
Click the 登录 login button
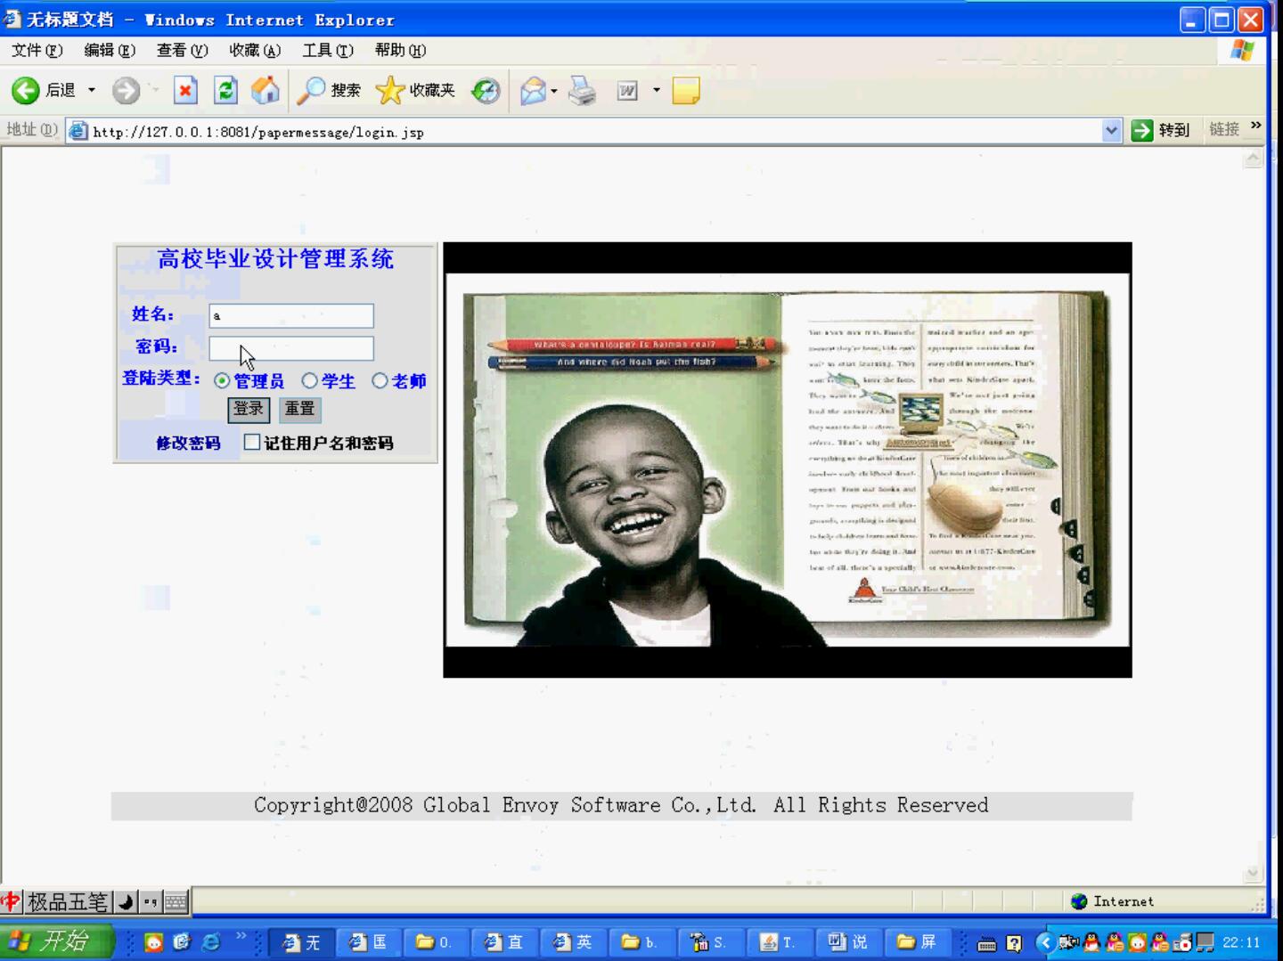coord(249,409)
